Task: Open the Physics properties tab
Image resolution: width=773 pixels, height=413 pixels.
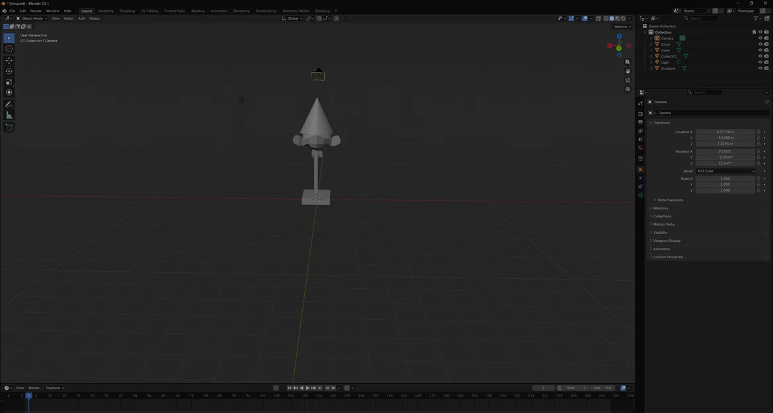Action: click(x=640, y=178)
